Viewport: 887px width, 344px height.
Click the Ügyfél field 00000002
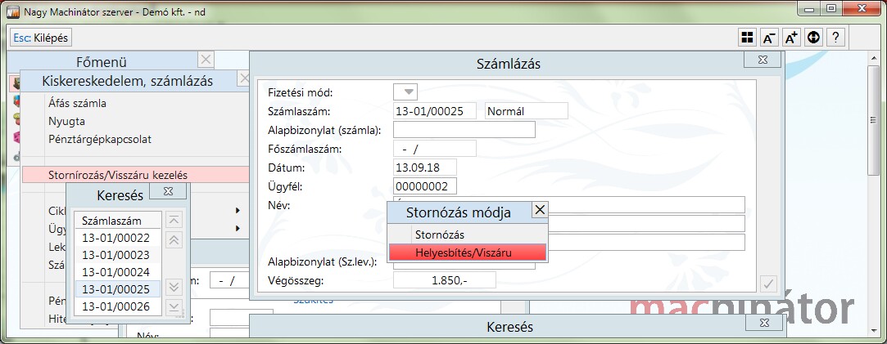pos(425,186)
